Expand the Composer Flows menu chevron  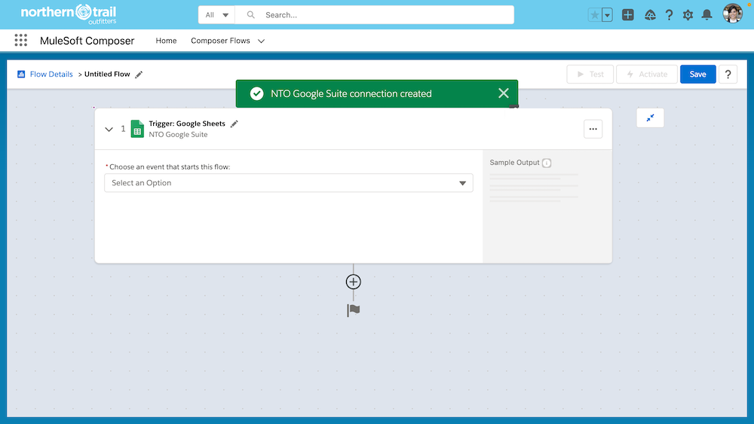tap(261, 41)
